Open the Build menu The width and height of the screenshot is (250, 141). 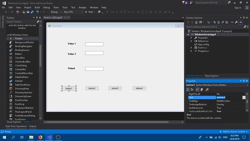pyautogui.click(x=37, y=7)
